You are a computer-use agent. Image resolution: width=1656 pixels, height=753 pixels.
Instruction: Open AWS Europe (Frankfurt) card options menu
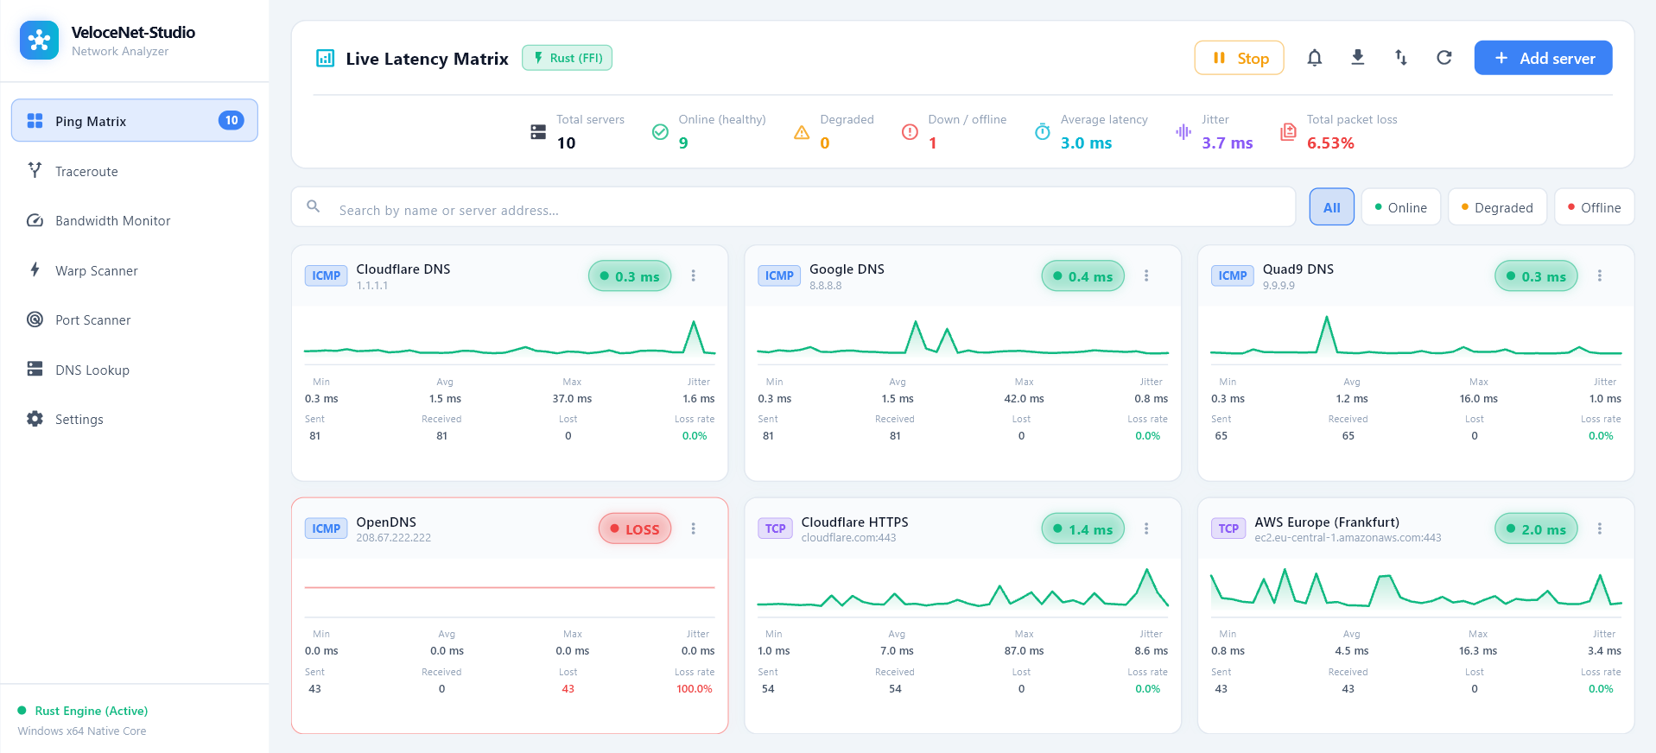pos(1600,528)
